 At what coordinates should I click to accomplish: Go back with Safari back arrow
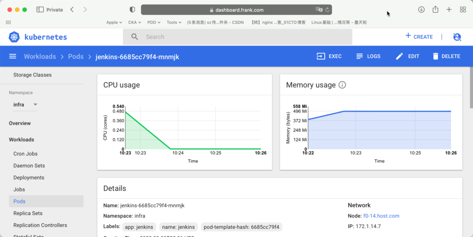point(72,10)
